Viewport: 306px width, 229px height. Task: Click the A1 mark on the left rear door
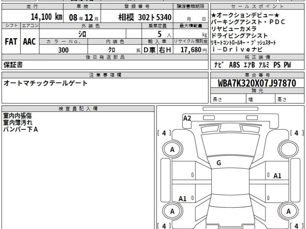click(183, 199)
